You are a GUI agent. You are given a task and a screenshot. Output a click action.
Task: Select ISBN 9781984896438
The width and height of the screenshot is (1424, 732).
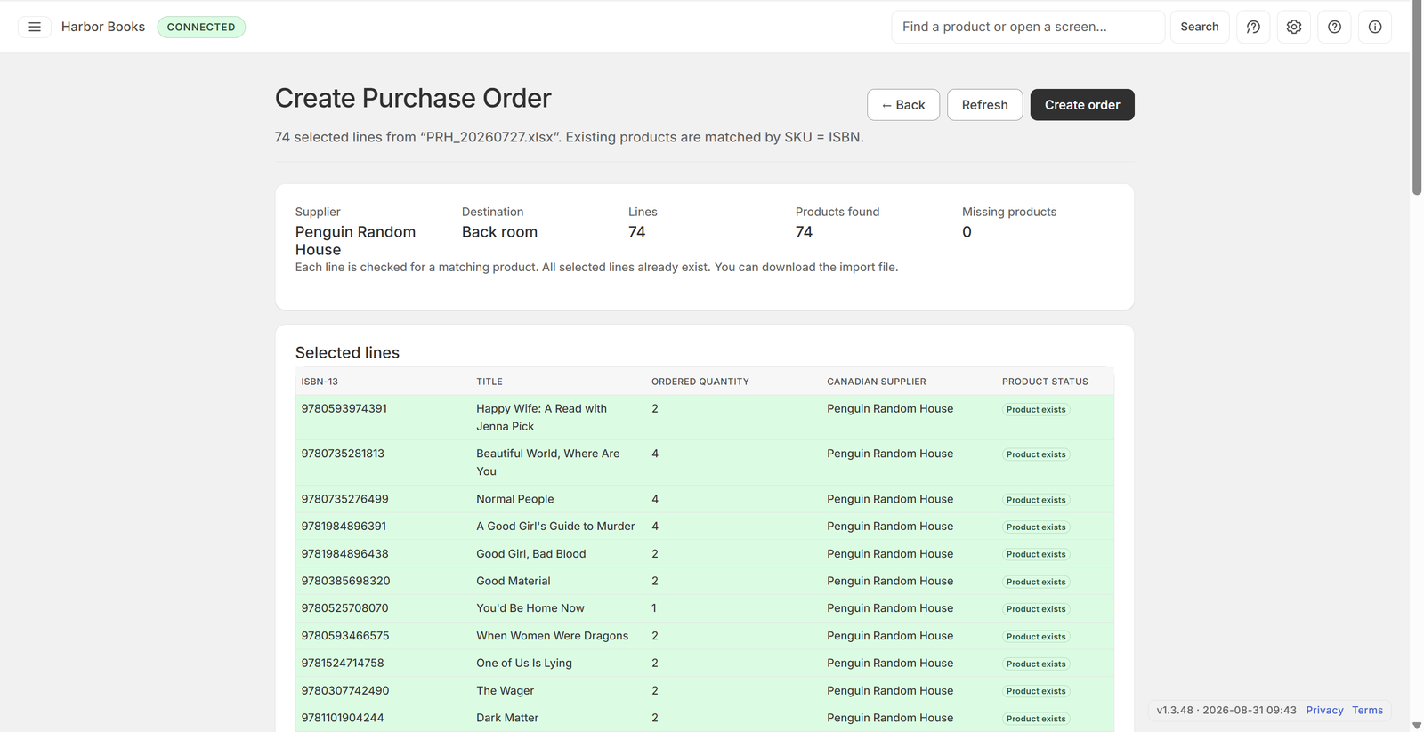[344, 554]
